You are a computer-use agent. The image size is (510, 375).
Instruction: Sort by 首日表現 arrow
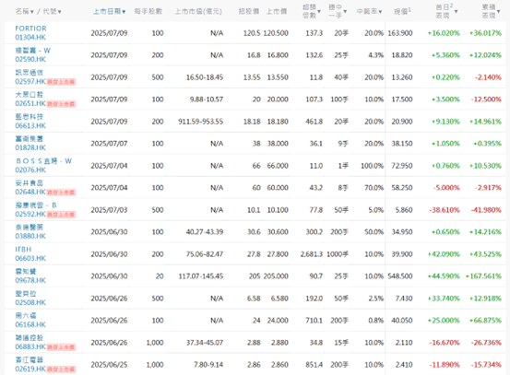[456, 12]
